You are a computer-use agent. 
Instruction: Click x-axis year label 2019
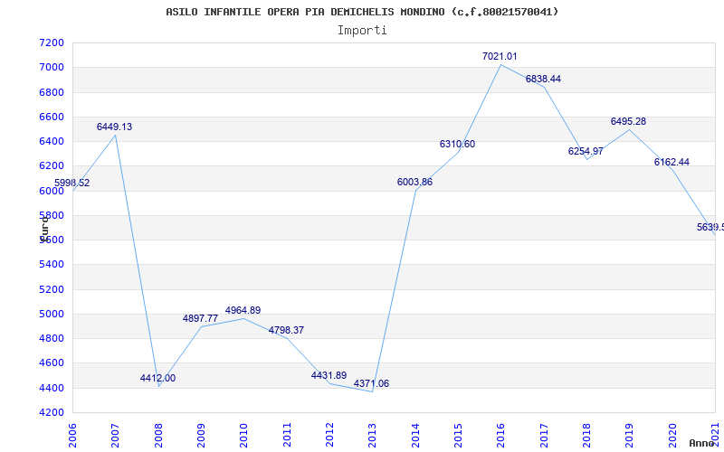point(629,436)
